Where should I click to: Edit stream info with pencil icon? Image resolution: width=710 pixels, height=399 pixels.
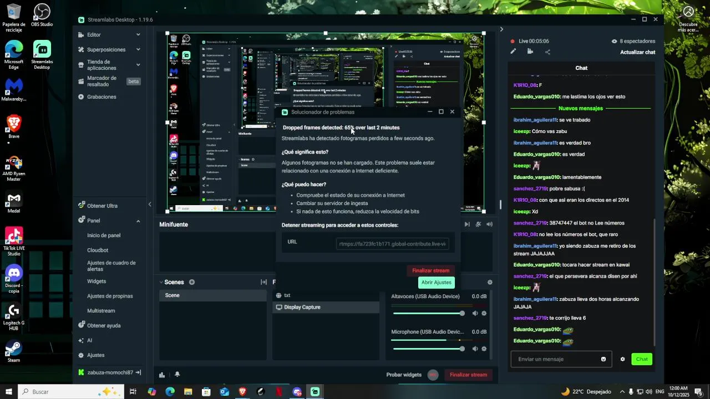tap(513, 52)
